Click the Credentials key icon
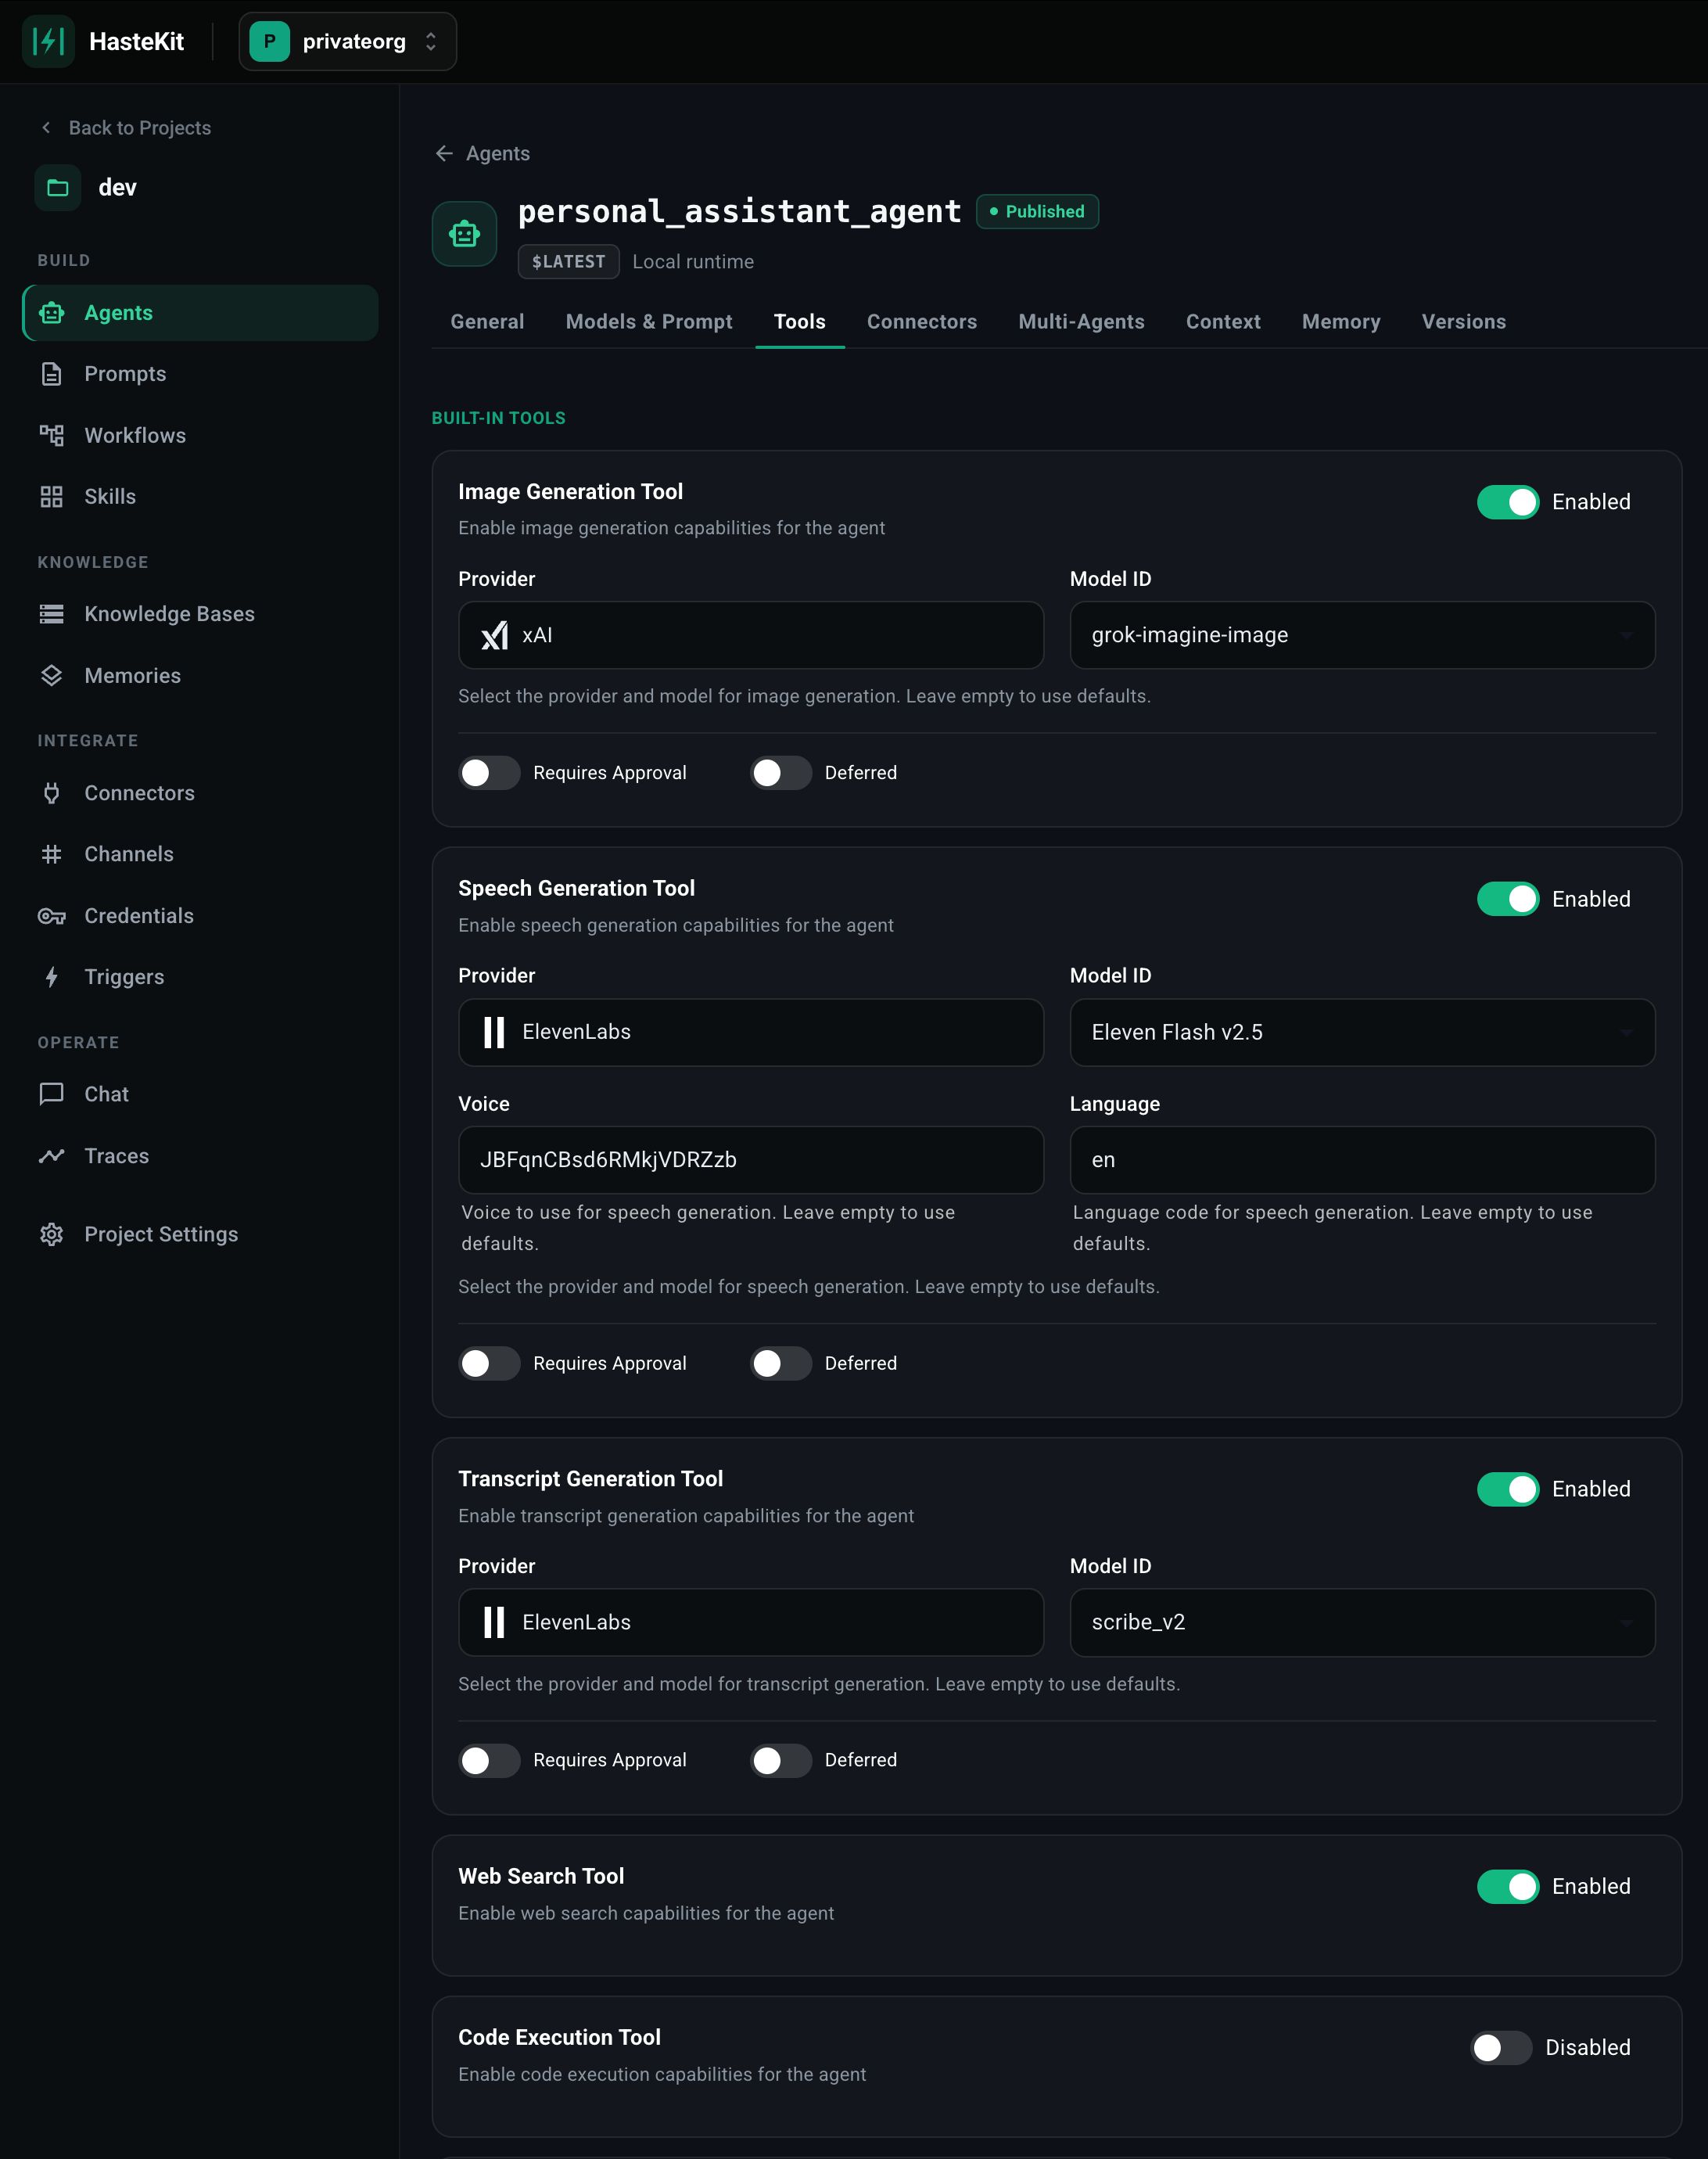This screenshot has width=1708, height=2159. coord(52,915)
